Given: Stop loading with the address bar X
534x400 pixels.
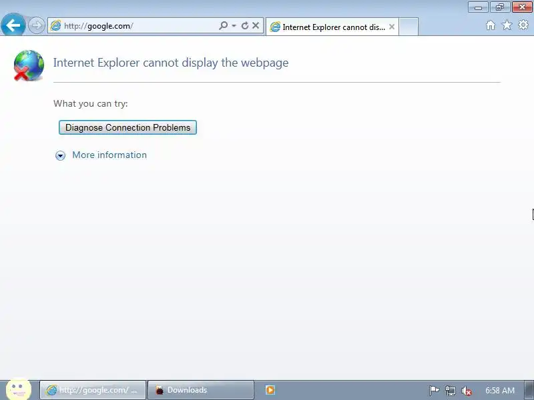Looking at the screenshot, I should (x=256, y=25).
